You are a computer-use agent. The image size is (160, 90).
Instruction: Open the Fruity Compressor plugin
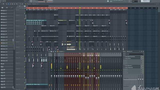pyautogui.click(x=129, y=67)
